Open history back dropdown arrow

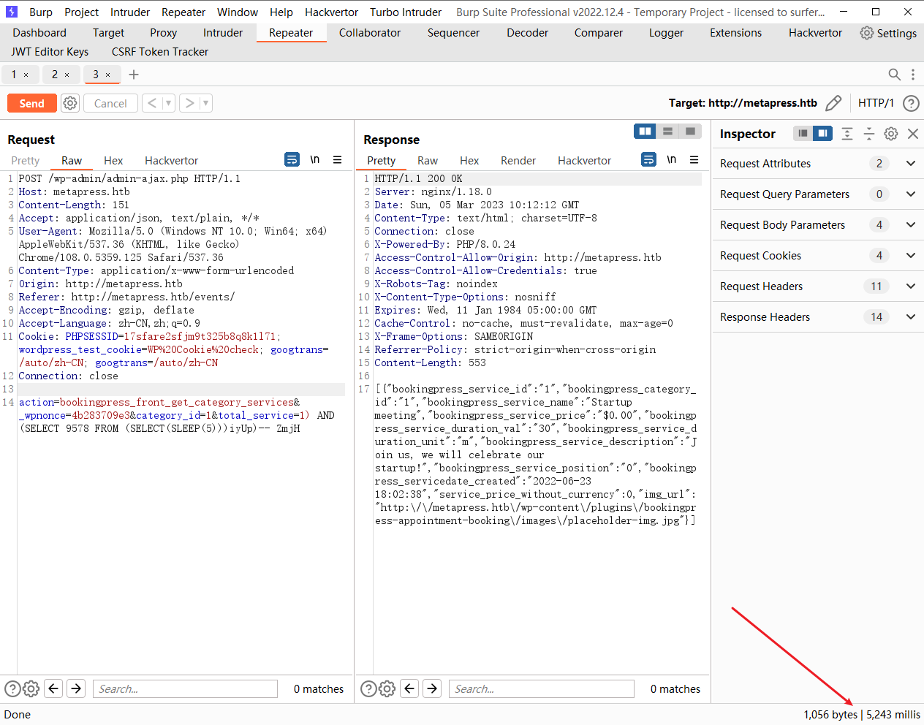pos(168,103)
